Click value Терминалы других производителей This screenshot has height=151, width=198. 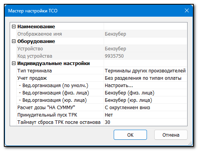pos(145,71)
